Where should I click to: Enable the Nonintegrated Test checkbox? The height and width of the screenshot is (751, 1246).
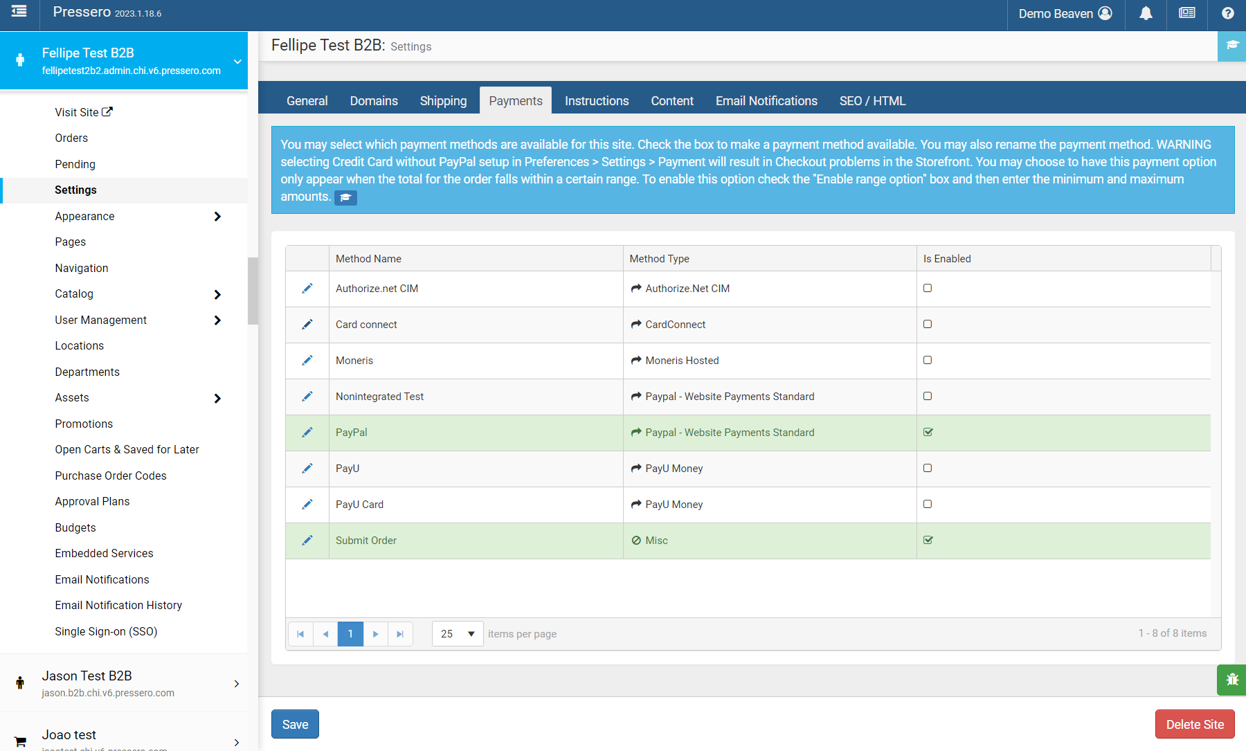tap(928, 396)
